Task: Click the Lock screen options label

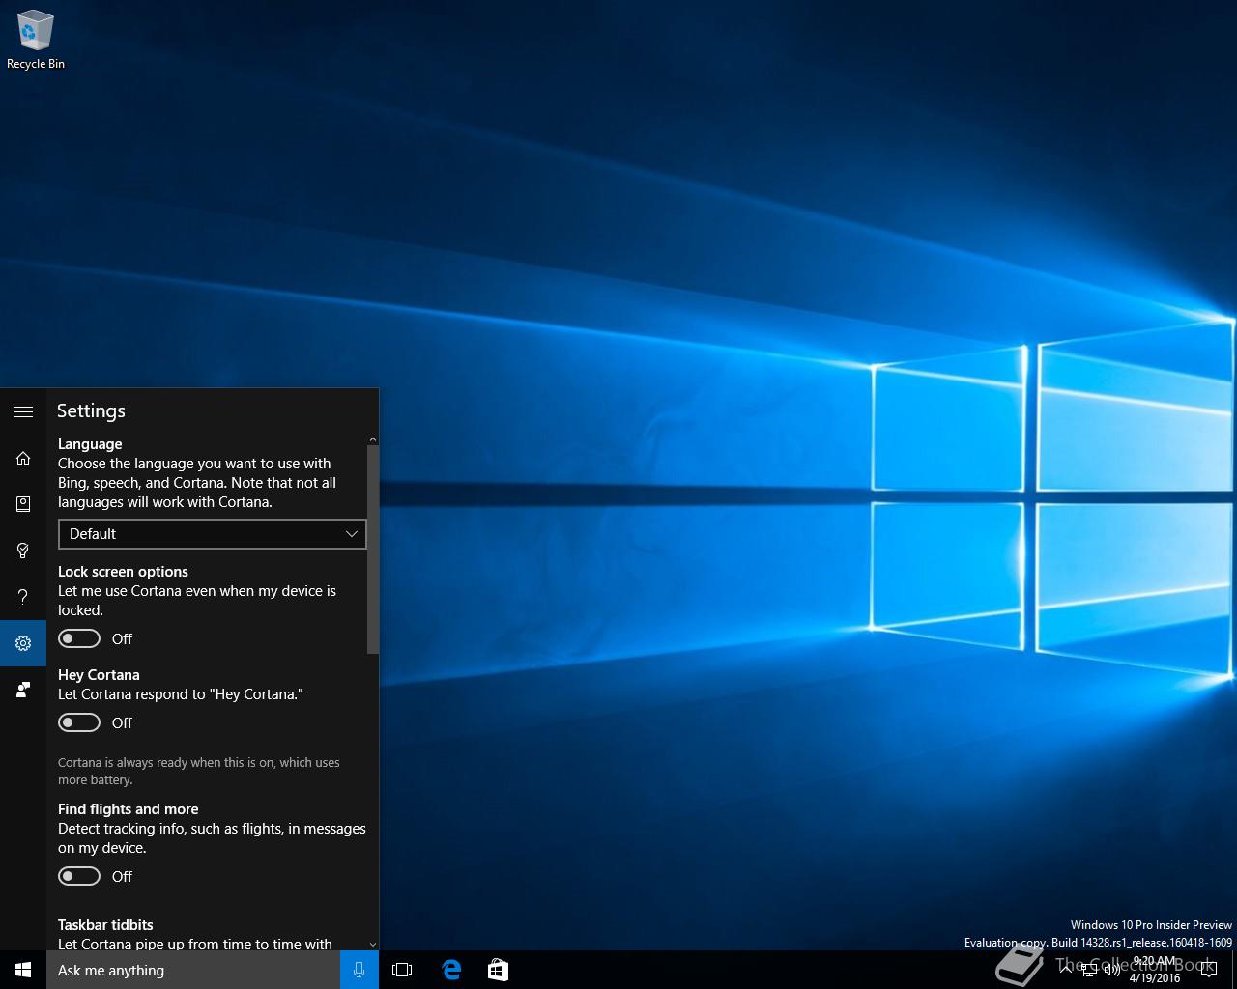Action: 123,572
